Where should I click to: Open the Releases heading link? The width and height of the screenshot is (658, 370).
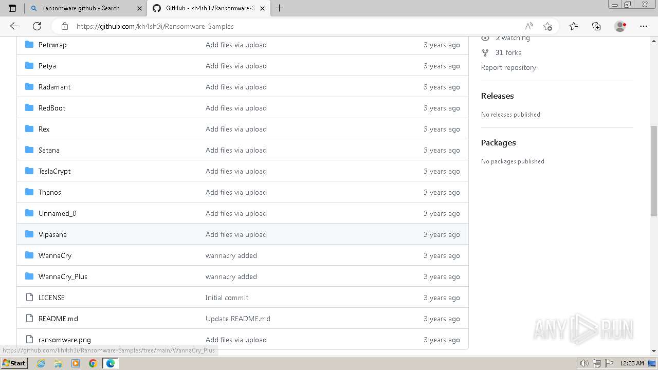point(497,96)
